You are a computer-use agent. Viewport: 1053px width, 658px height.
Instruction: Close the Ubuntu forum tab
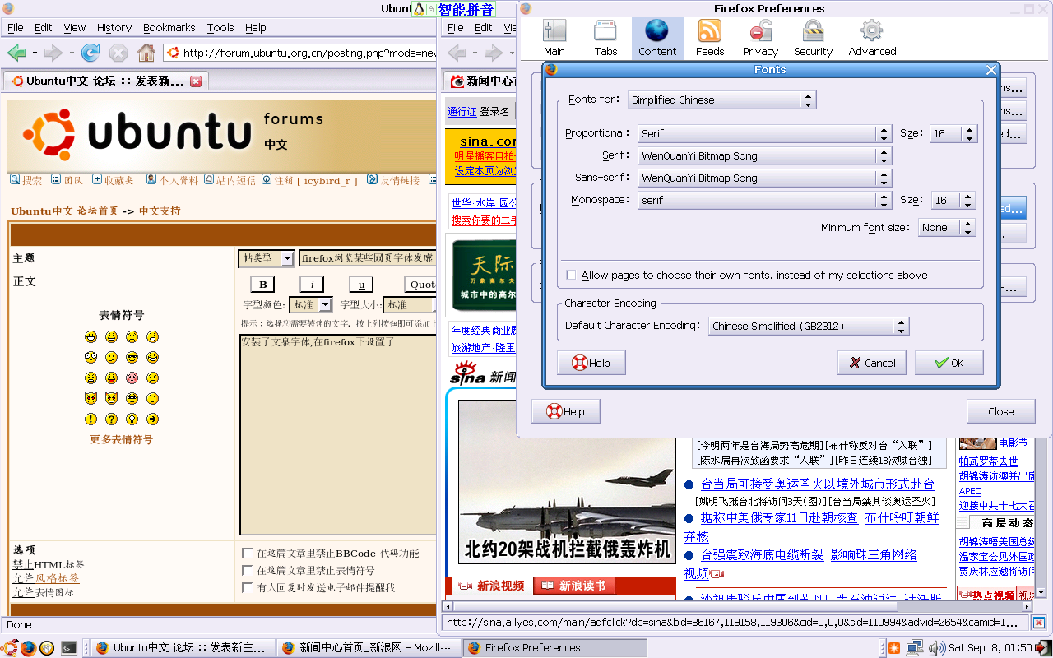tap(196, 81)
